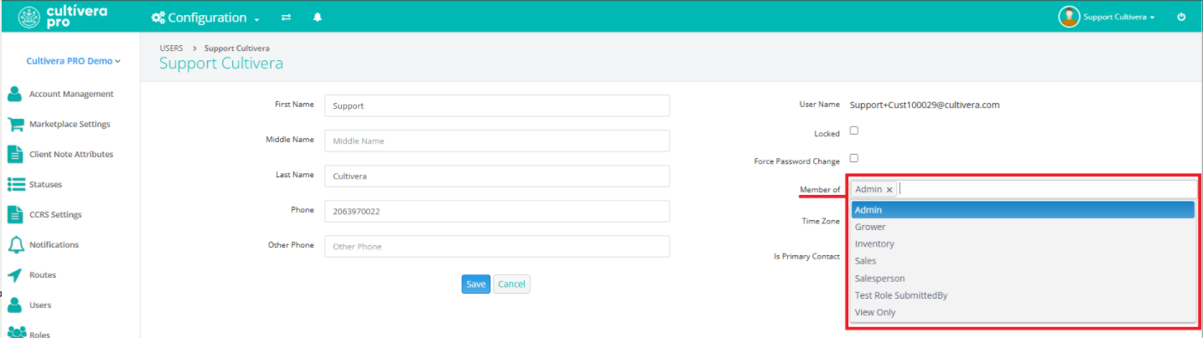The image size is (1203, 338).
Task: Save the user details
Action: click(x=475, y=284)
